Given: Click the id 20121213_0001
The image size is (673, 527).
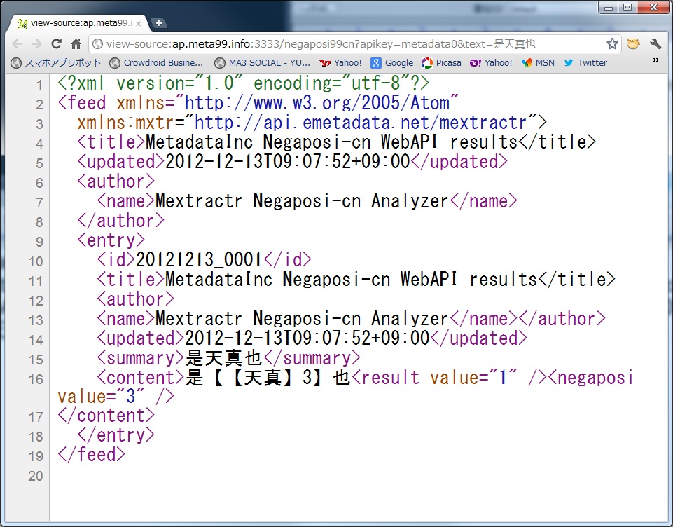Looking at the screenshot, I should coord(199,260).
